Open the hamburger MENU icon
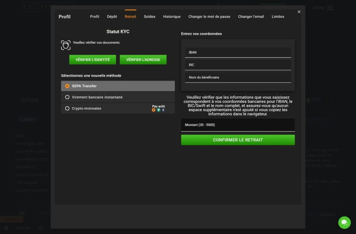The image size is (356, 234). (x=330, y=8)
